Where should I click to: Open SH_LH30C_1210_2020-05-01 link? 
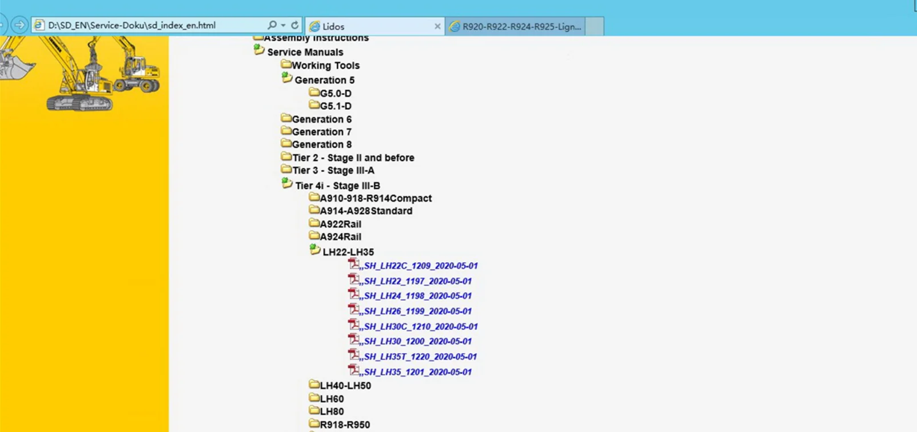[x=420, y=327]
